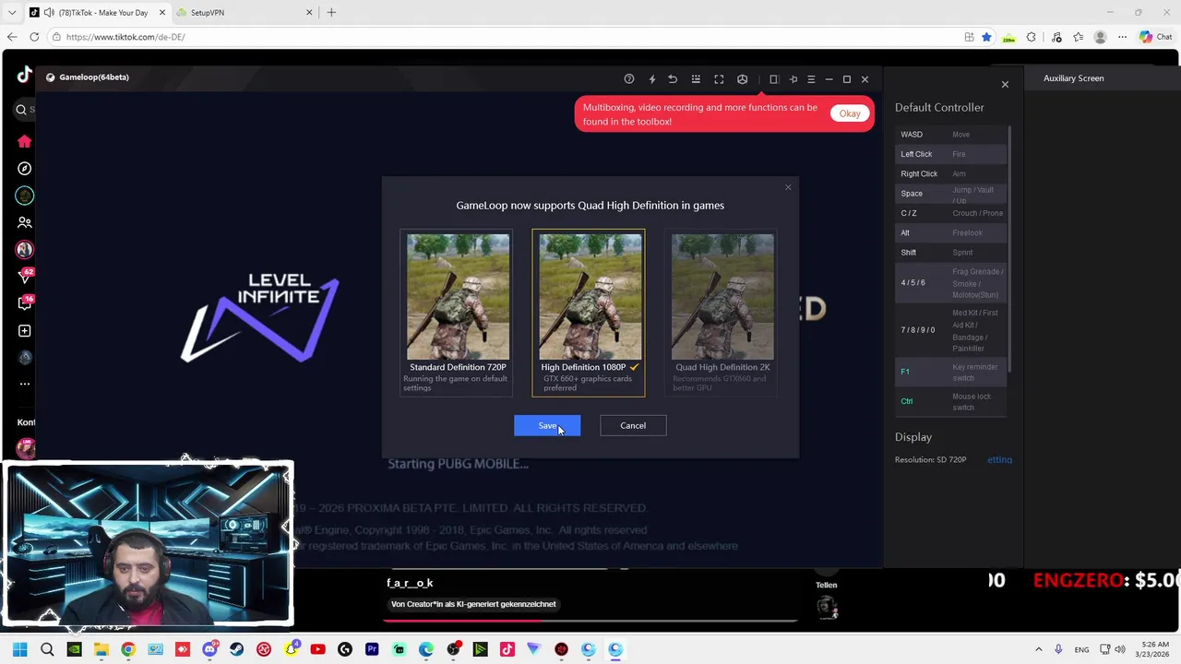Click Okay on the toolbox tip
Image resolution: width=1181 pixels, height=664 pixels.
[x=850, y=113]
